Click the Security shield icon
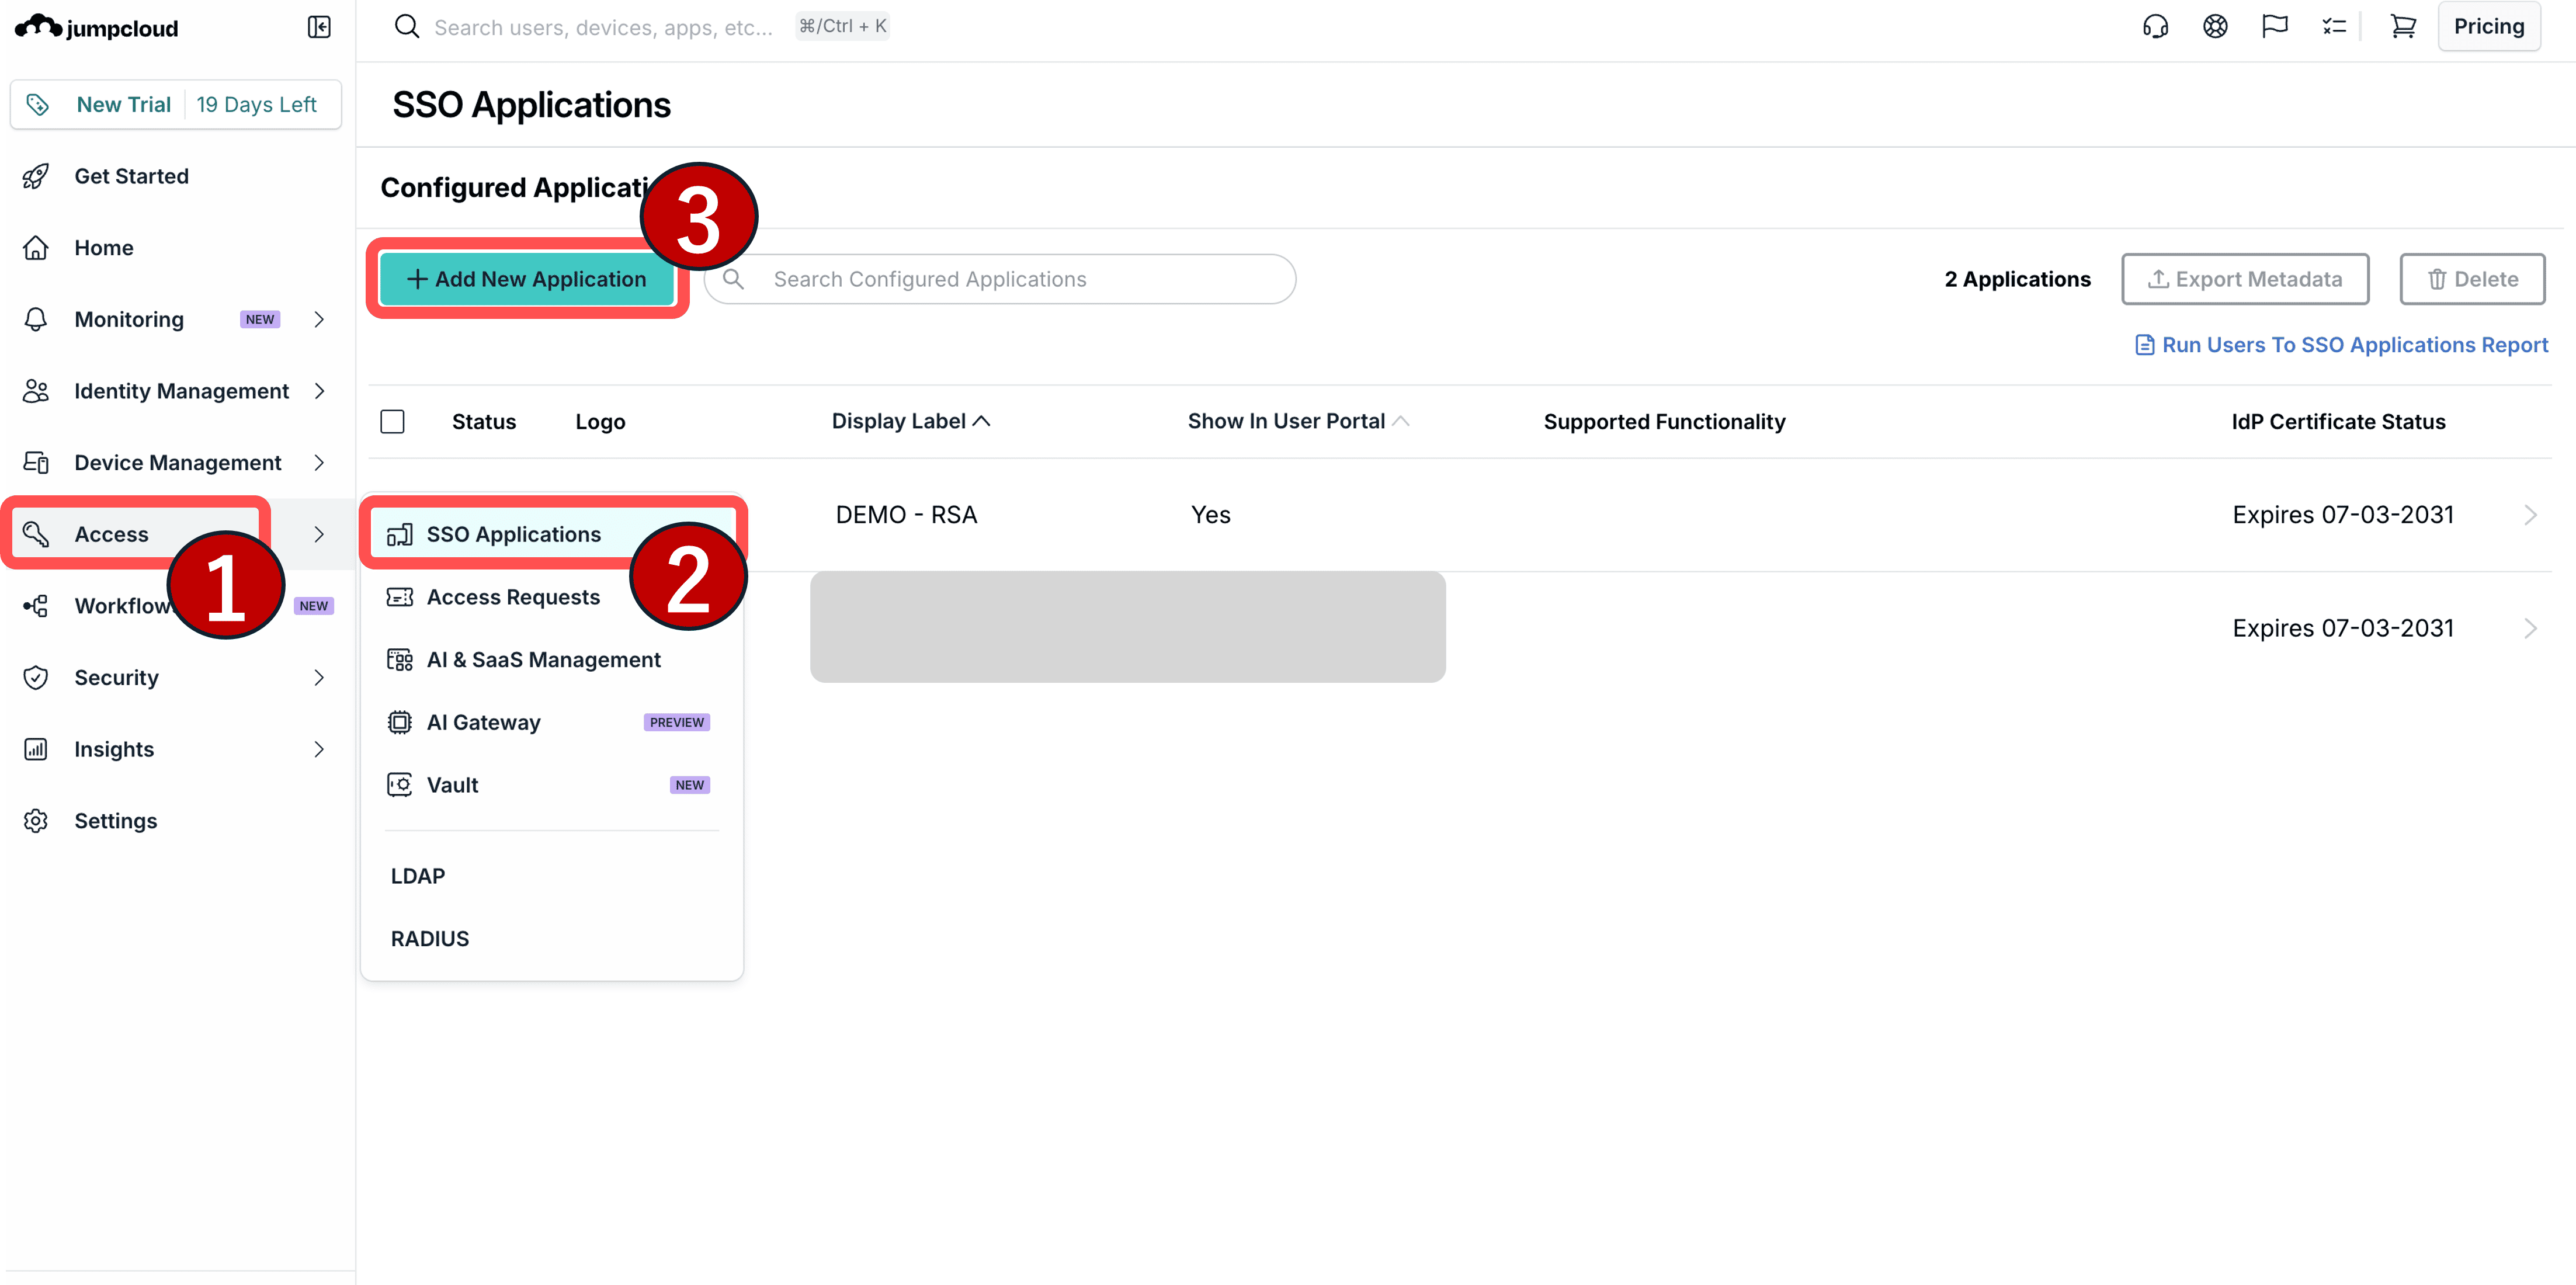This screenshot has width=2576, height=1285. pyautogui.click(x=36, y=678)
